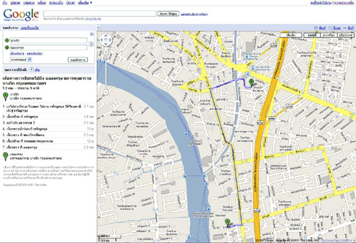Click the add destination link
356x243 pixels.
click(17, 53)
